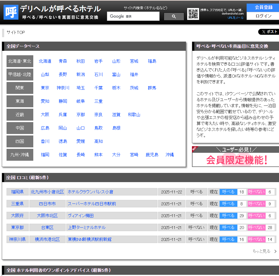Click 三重県 in latest reviews
The height and width of the screenshot is (276, 279).
(18, 204)
